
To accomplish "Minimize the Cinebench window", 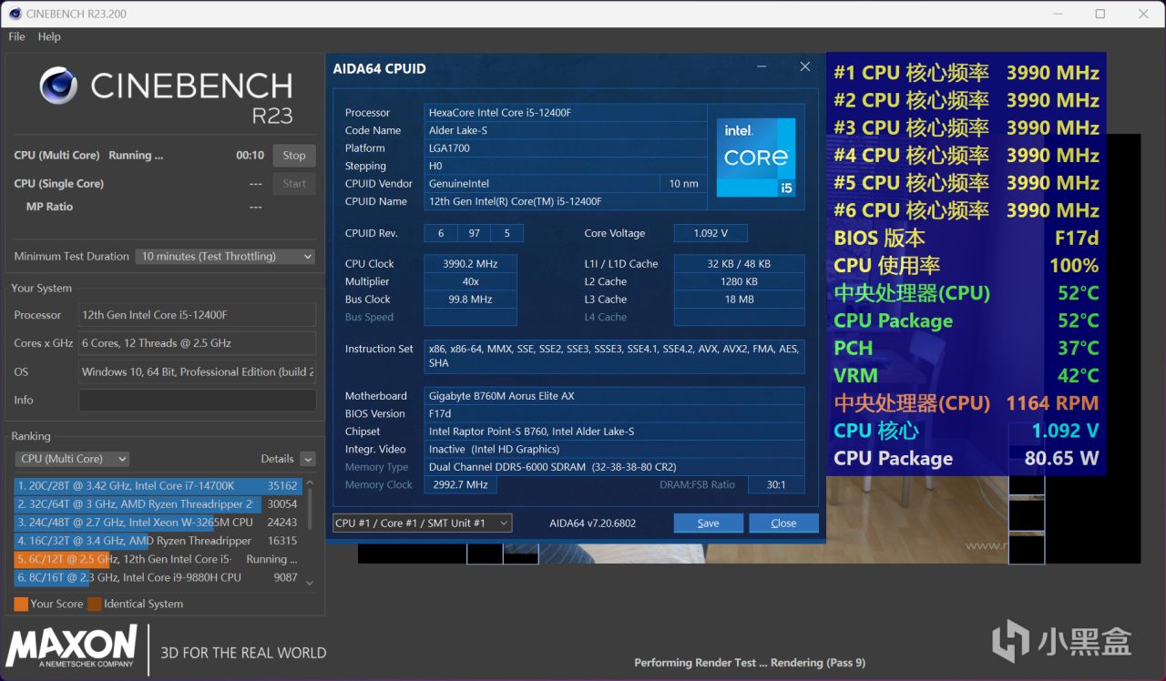I will (x=1058, y=14).
